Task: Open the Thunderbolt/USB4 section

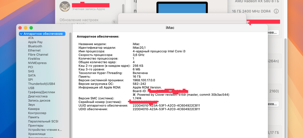Action: tap(42, 84)
